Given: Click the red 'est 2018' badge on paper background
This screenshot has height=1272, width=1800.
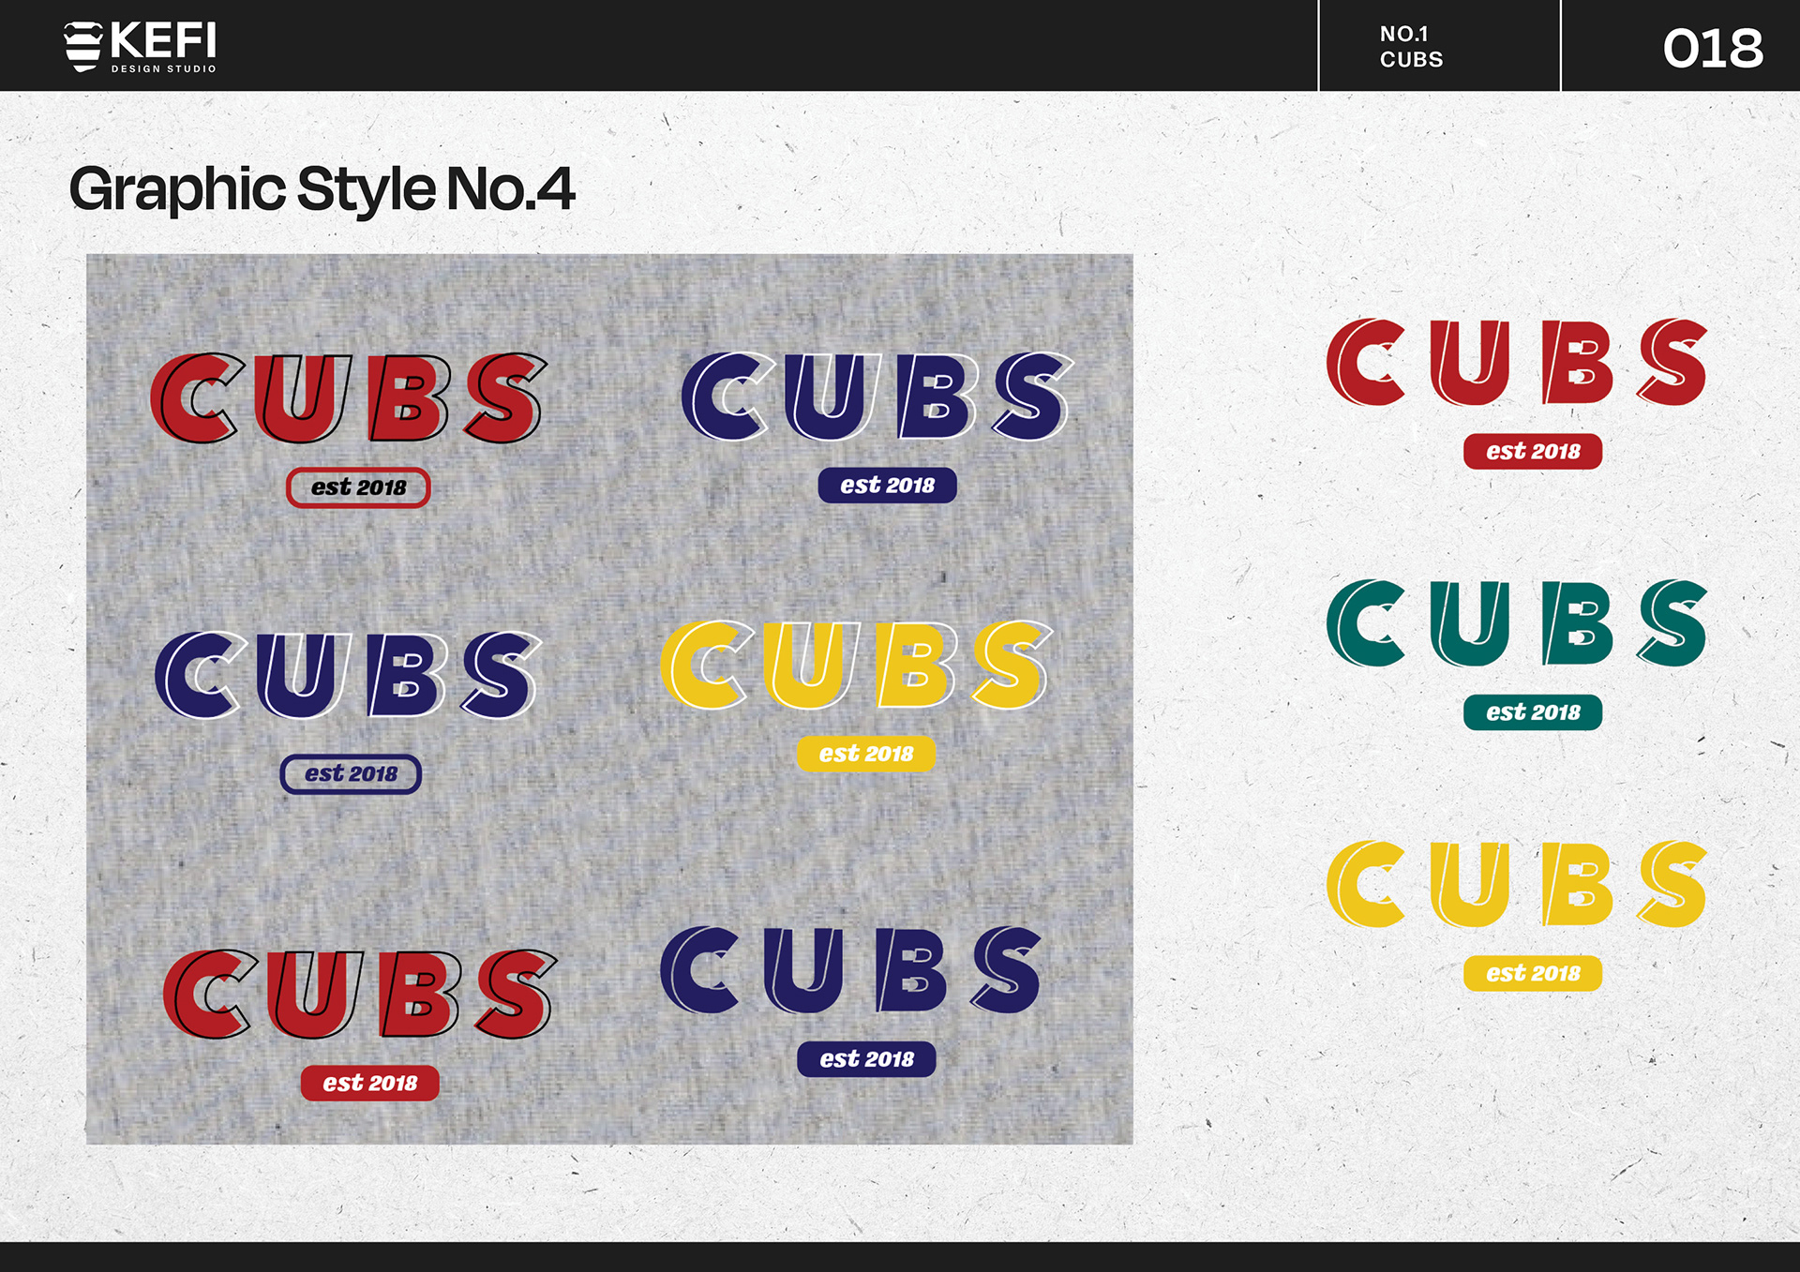Looking at the screenshot, I should (x=1533, y=452).
